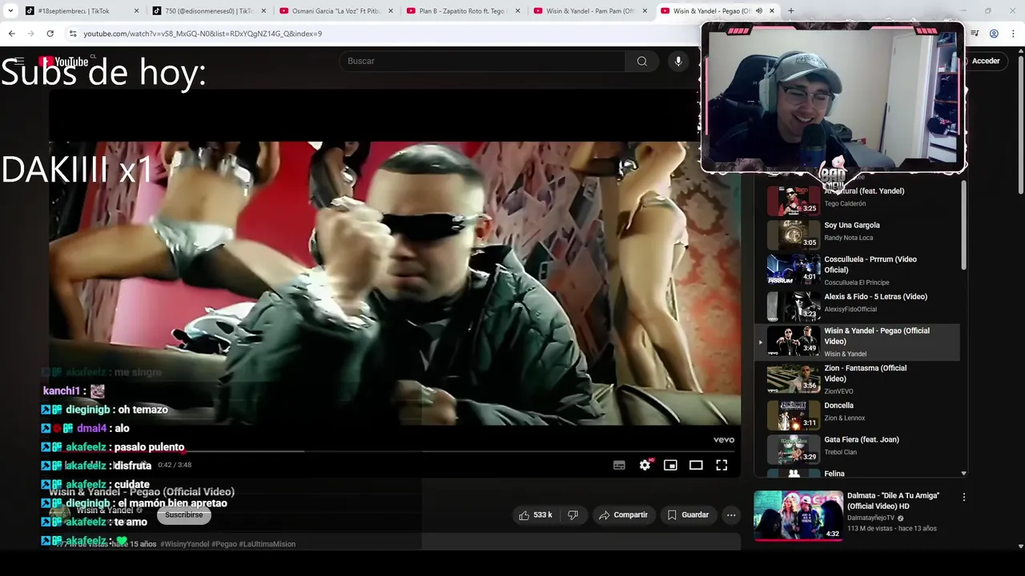The height and width of the screenshot is (576, 1025).
Task: View site information icon in address bar
Action: 73,34
